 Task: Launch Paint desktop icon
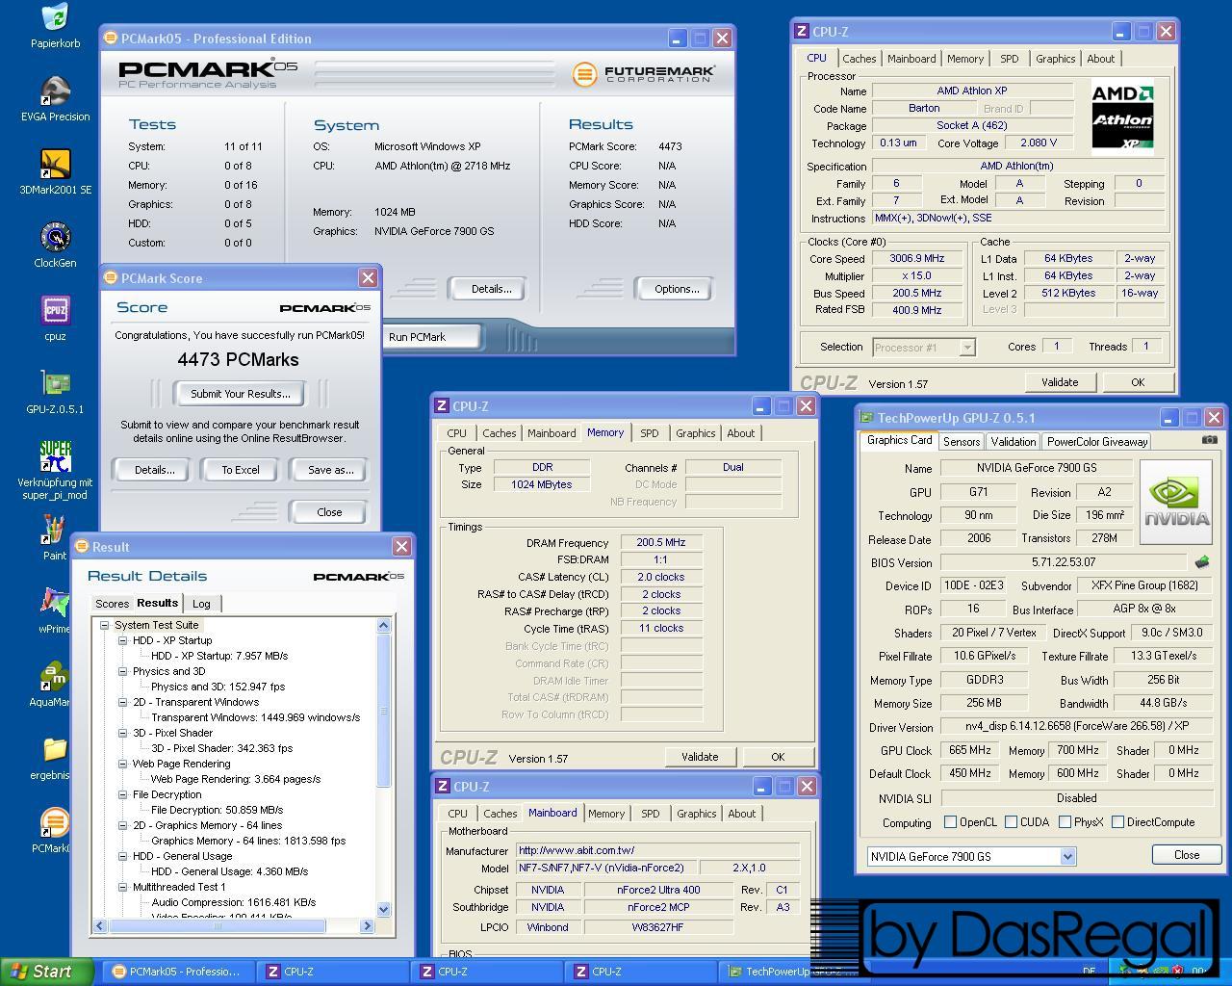click(x=55, y=531)
